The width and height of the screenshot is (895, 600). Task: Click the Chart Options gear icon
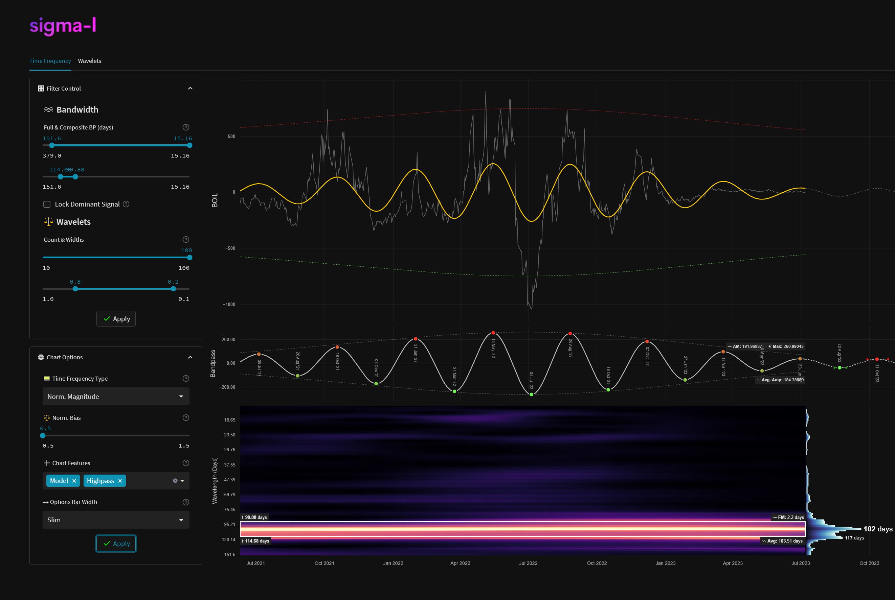click(x=41, y=357)
